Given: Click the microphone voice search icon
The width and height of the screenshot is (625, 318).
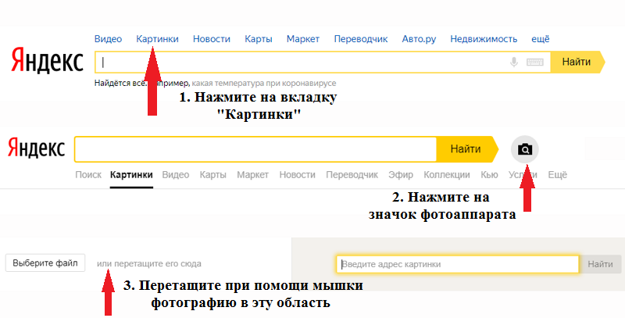Looking at the screenshot, I should [514, 63].
